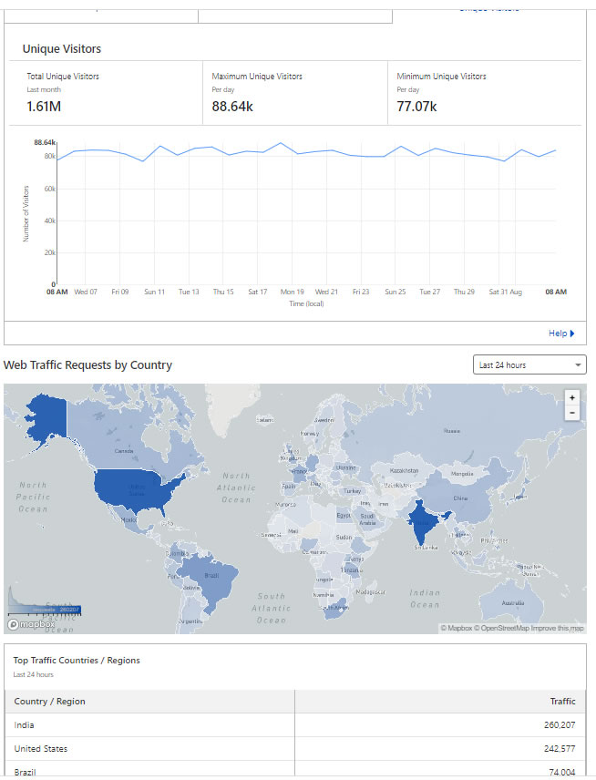Open the Last 24 hours dropdown
596x780 pixels.
point(529,365)
